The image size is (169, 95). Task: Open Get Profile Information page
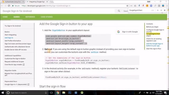pos(13,41)
